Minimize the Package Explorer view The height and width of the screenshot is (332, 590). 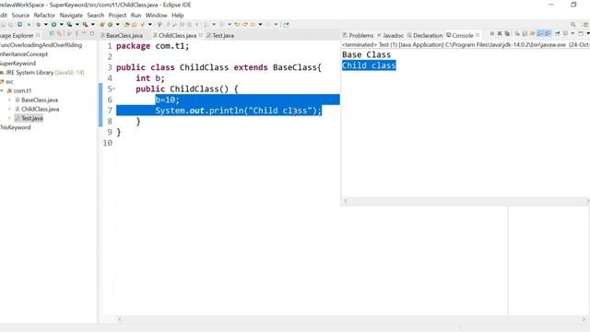(84, 33)
